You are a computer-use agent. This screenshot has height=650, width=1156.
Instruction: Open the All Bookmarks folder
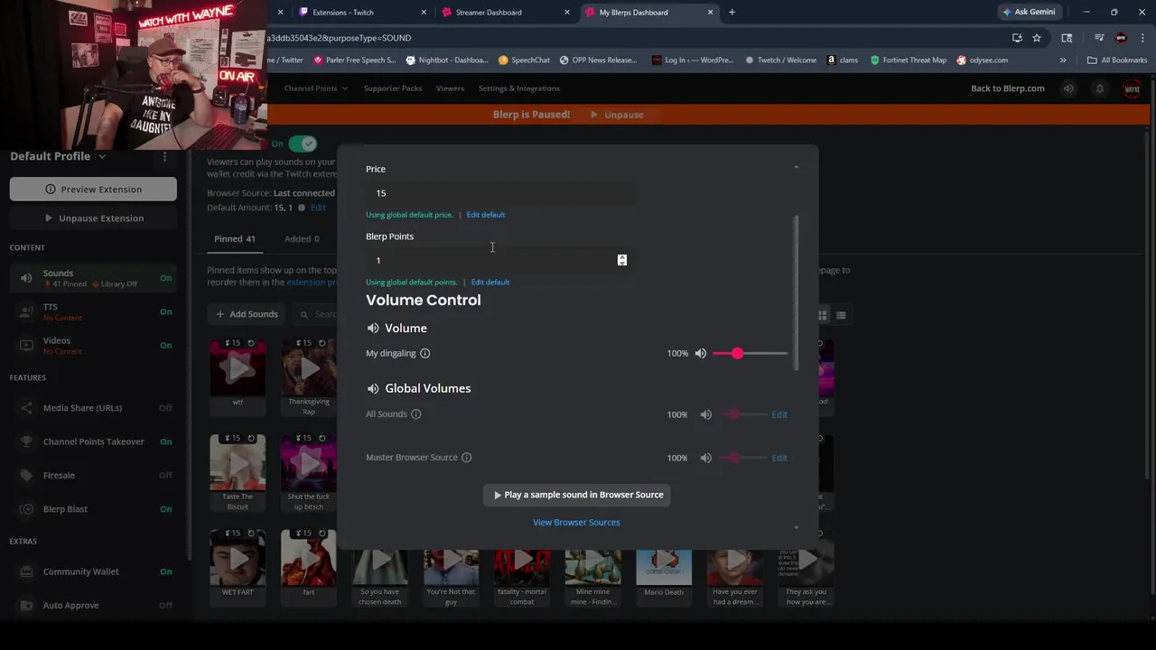1117,60
